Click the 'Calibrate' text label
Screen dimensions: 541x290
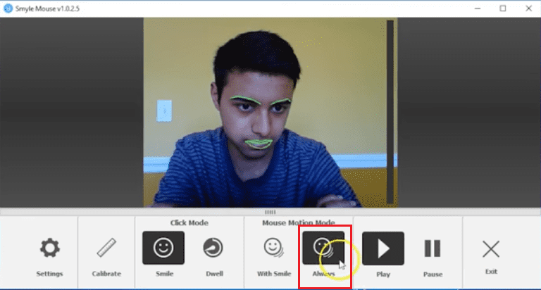106,274
